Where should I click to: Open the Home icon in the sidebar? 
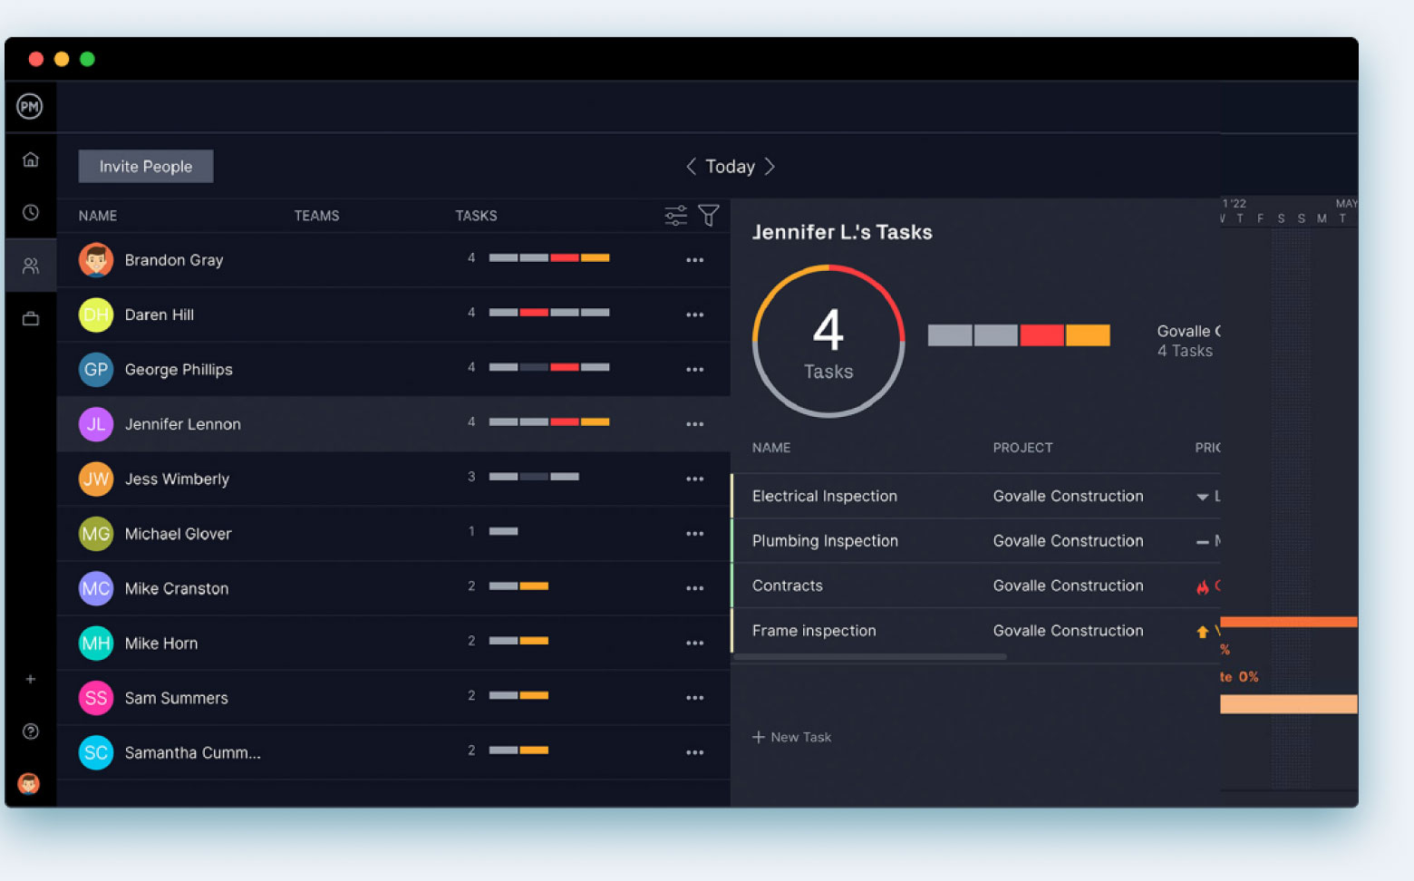point(30,159)
